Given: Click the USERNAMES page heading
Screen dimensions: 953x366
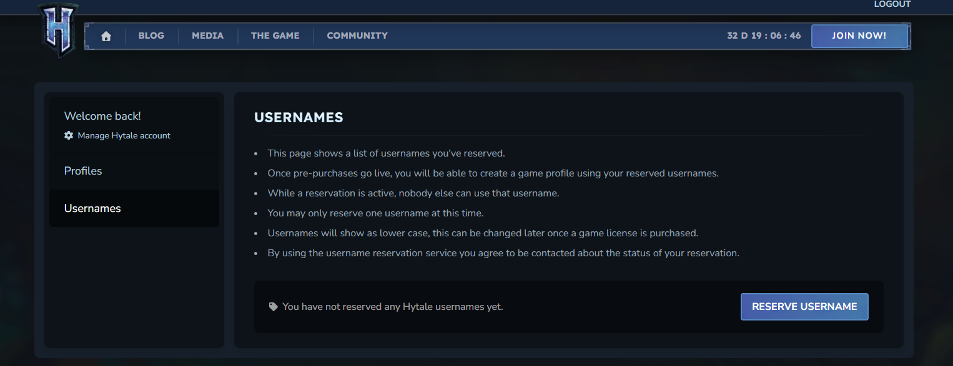Looking at the screenshot, I should 299,117.
